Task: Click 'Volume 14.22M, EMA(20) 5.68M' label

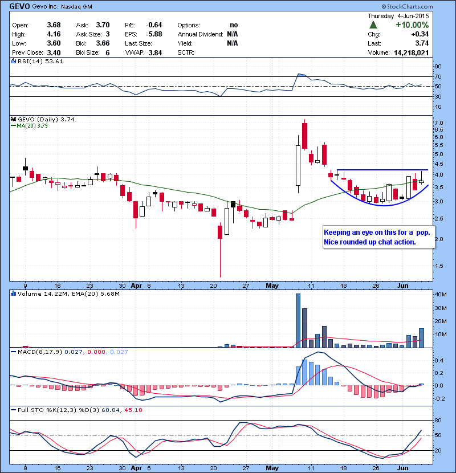Action: [x=68, y=293]
